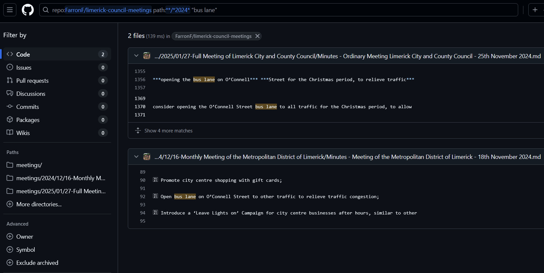544x273 pixels.
Task: Select the Code filter
Action: [57, 54]
